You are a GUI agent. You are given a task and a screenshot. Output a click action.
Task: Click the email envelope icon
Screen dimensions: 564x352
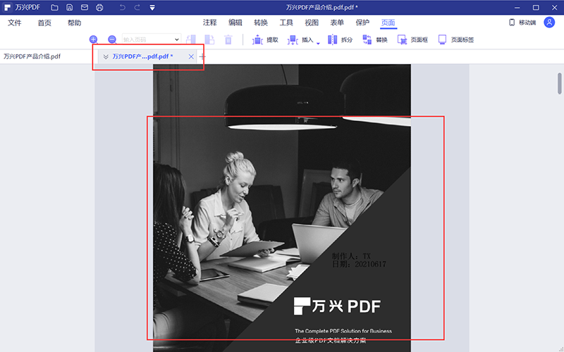point(85,8)
